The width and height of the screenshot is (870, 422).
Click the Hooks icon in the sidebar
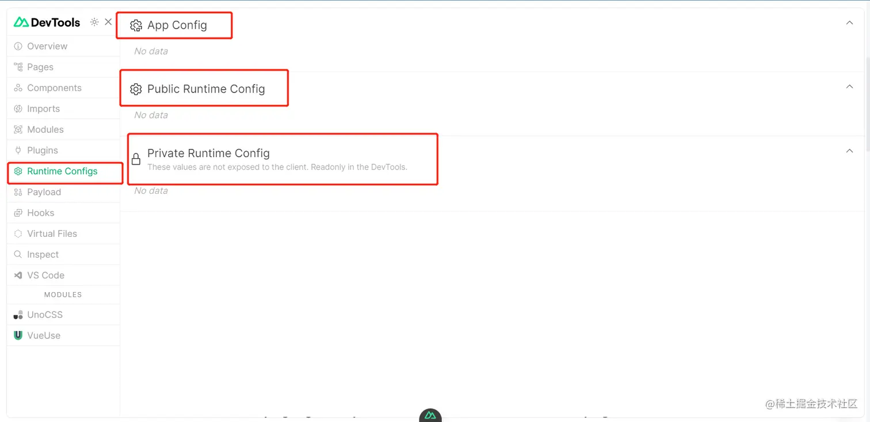[x=18, y=213]
